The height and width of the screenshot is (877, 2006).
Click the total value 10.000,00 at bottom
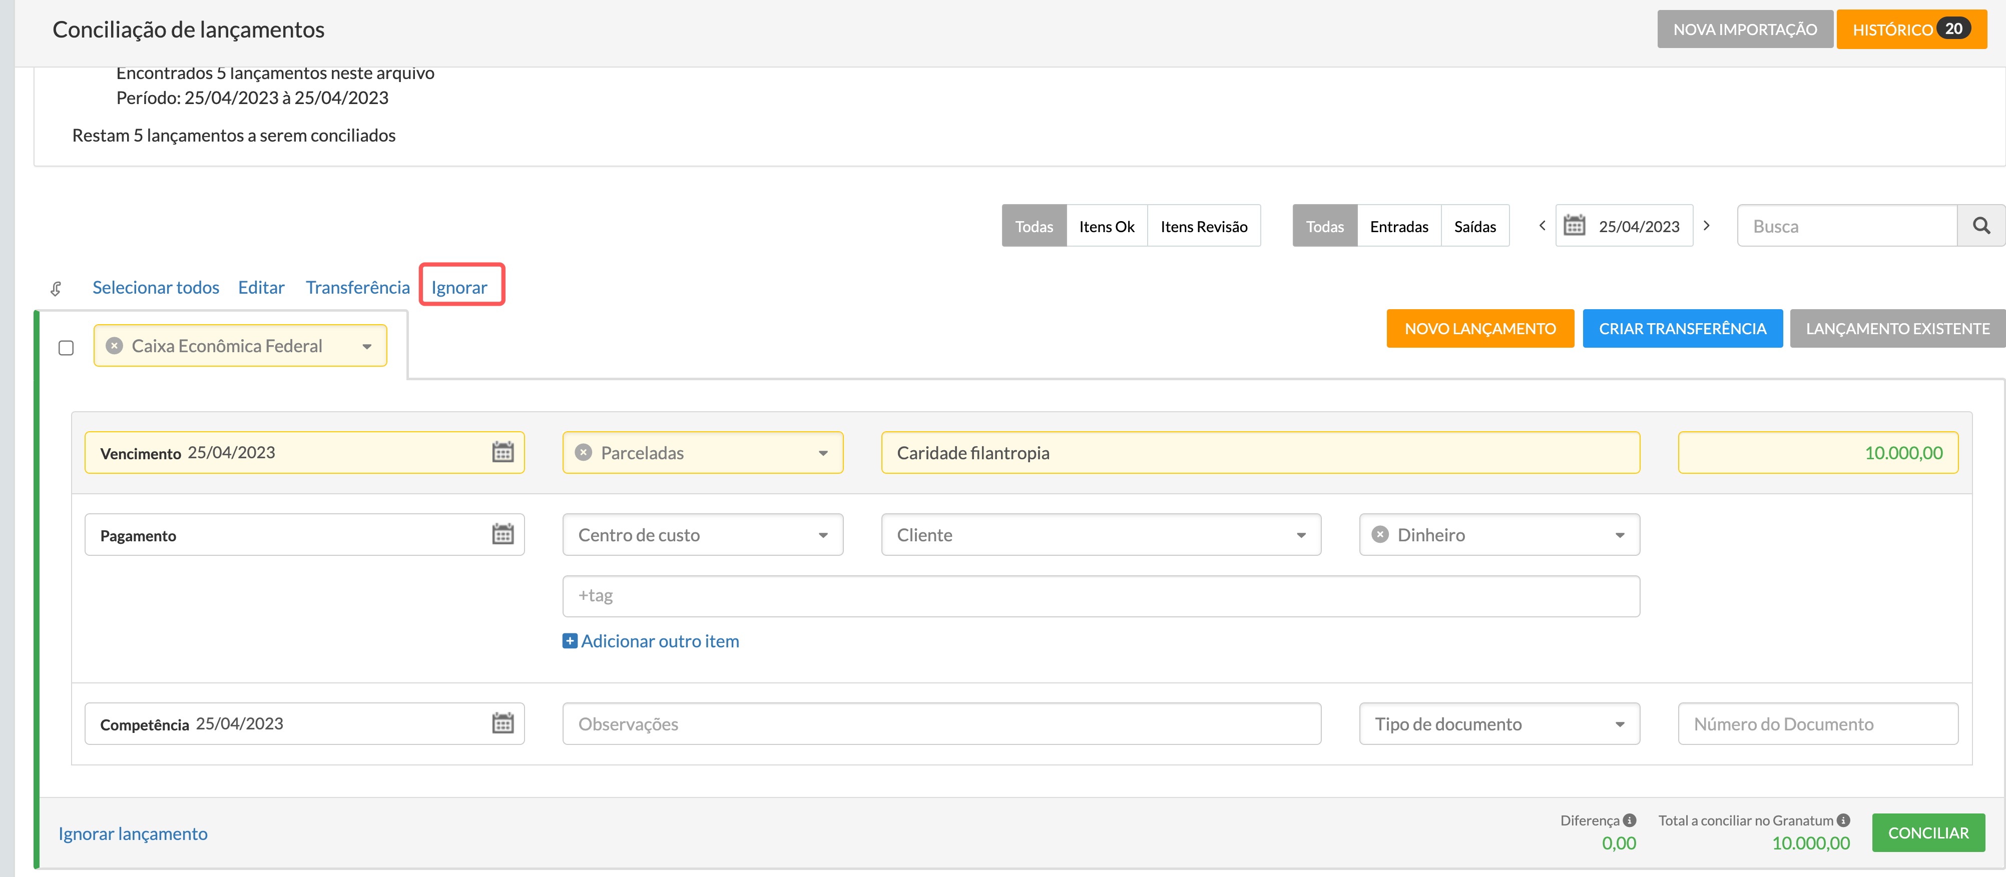[1810, 843]
